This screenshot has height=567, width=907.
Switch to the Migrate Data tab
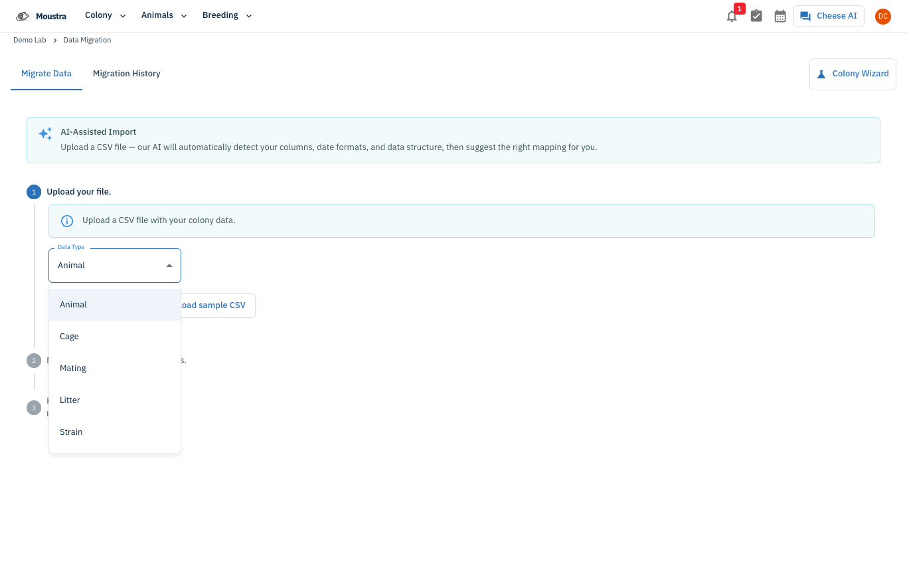[x=46, y=74]
